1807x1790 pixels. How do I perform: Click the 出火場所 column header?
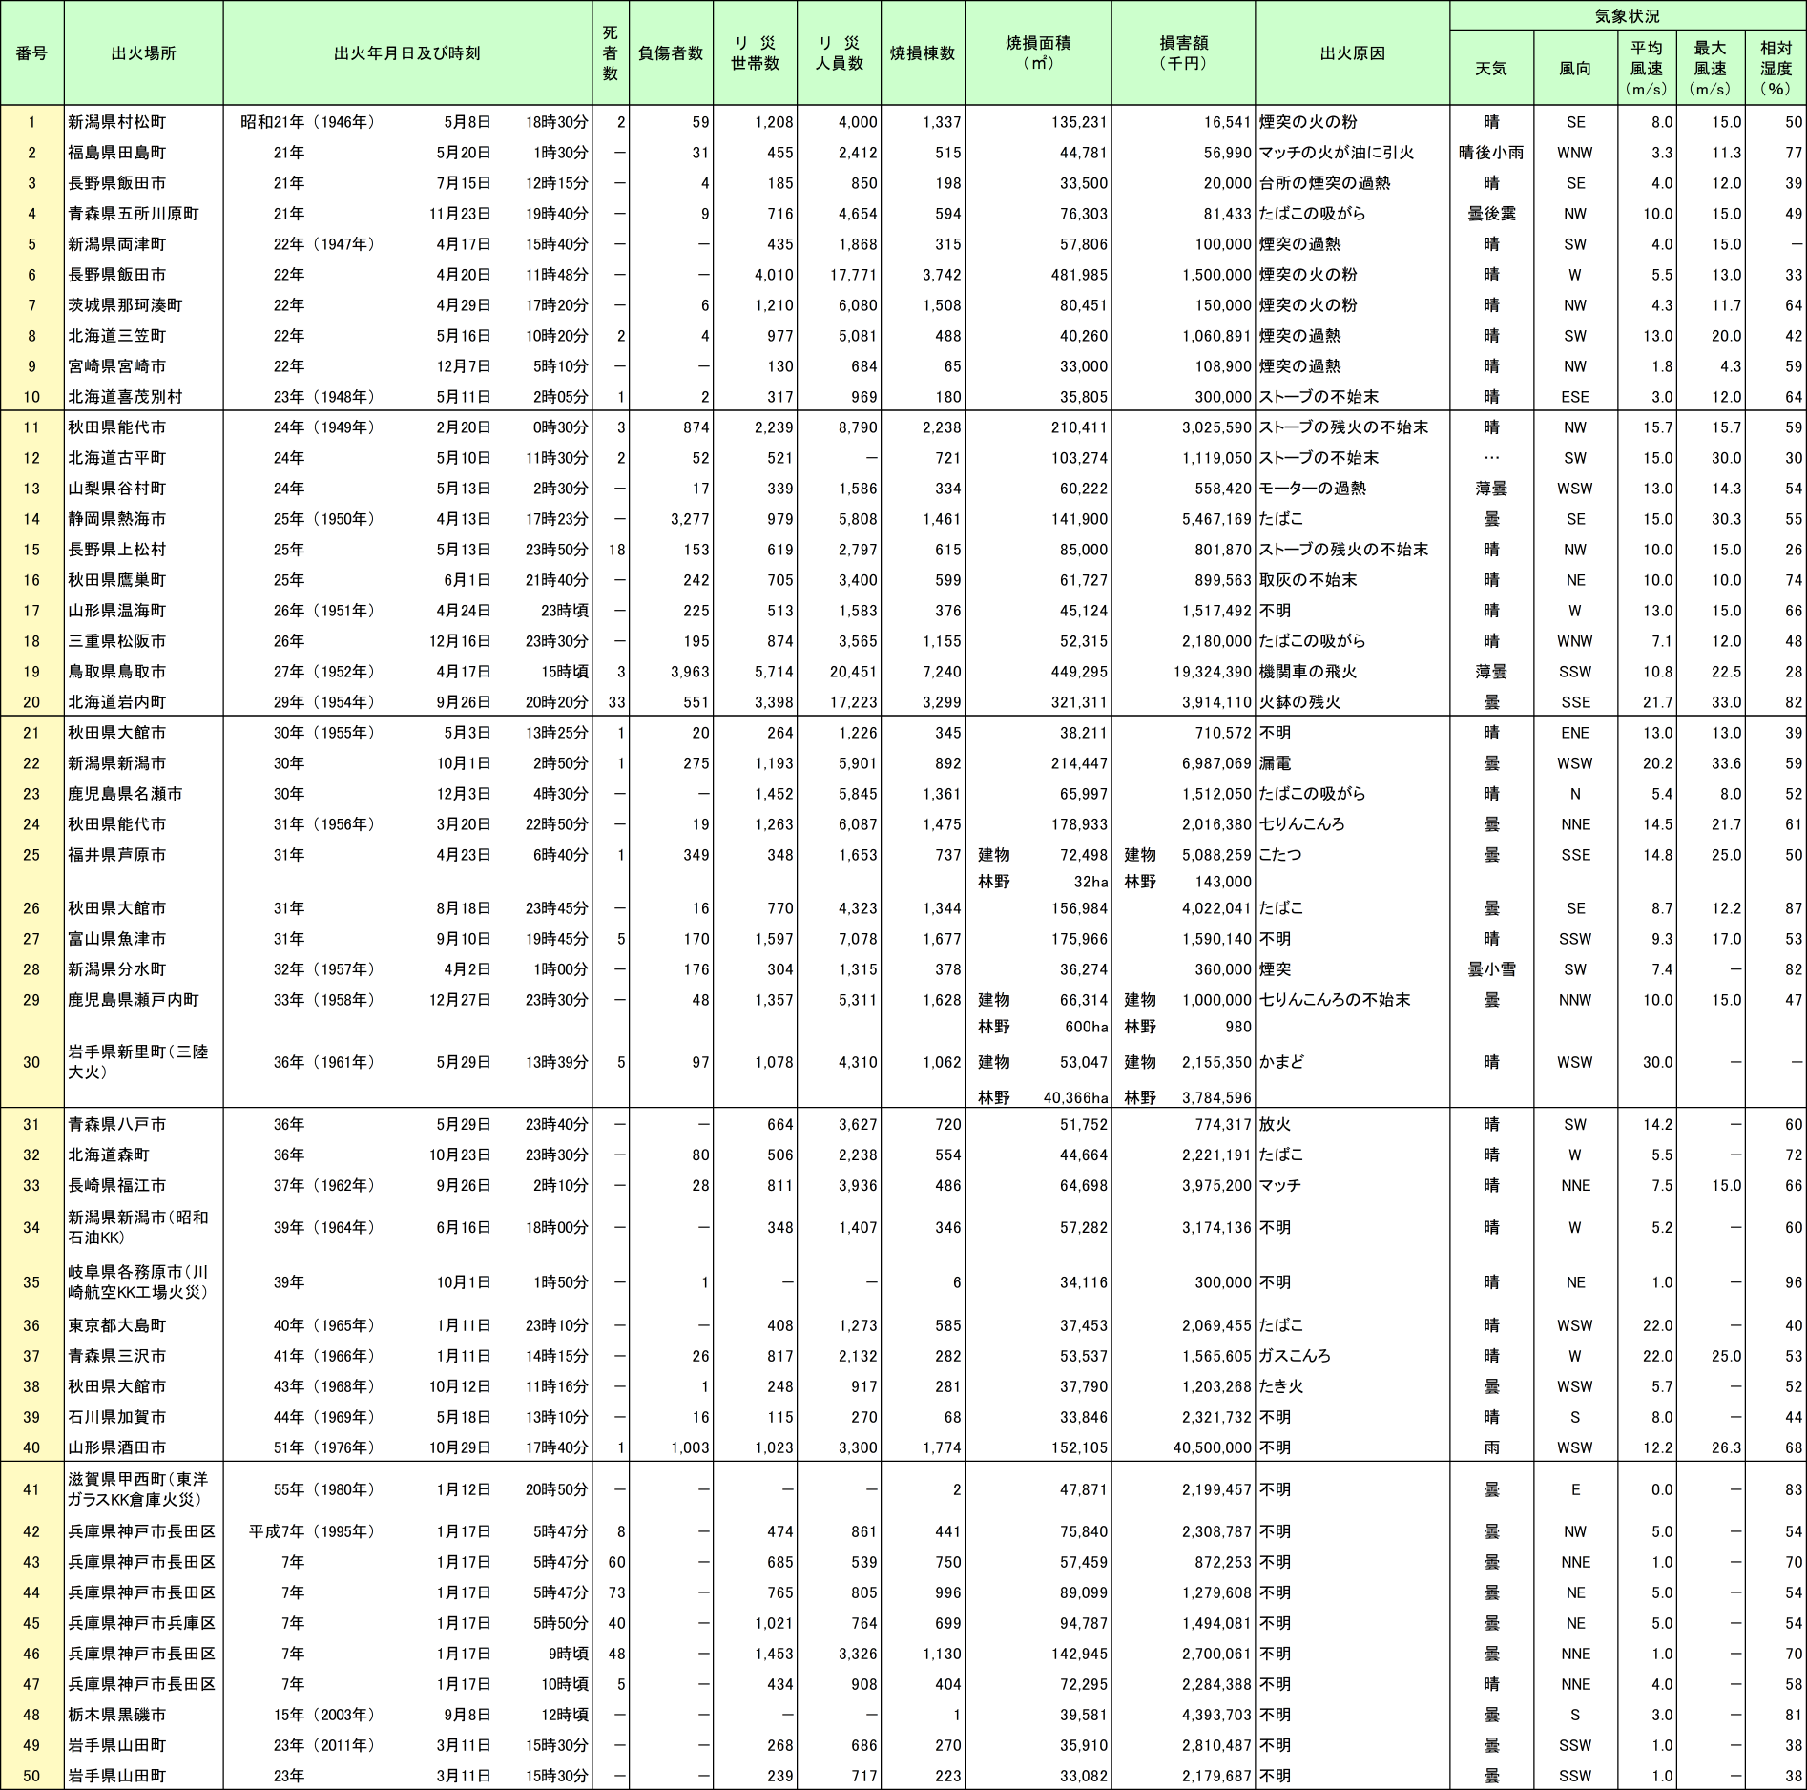coord(144,53)
